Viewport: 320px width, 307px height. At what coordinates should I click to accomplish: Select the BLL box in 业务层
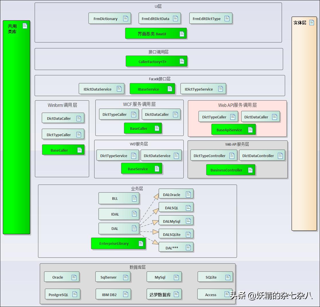point(119,198)
